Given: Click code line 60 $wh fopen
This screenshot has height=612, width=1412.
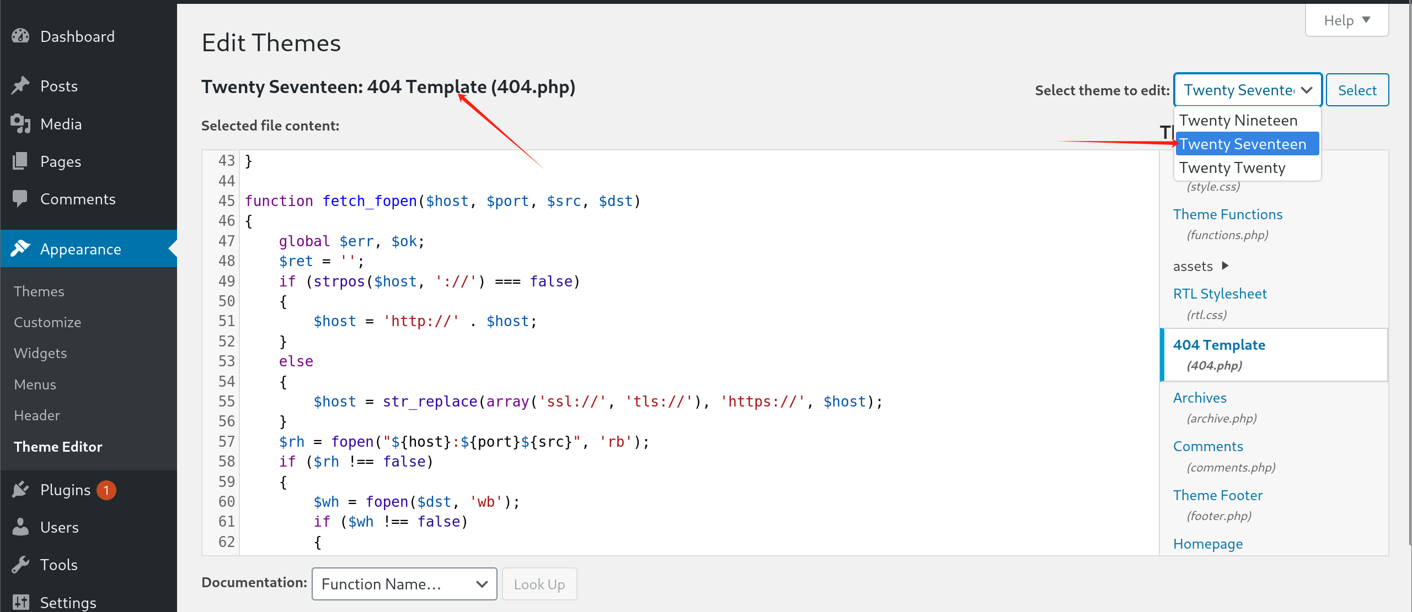Looking at the screenshot, I should click(416, 502).
